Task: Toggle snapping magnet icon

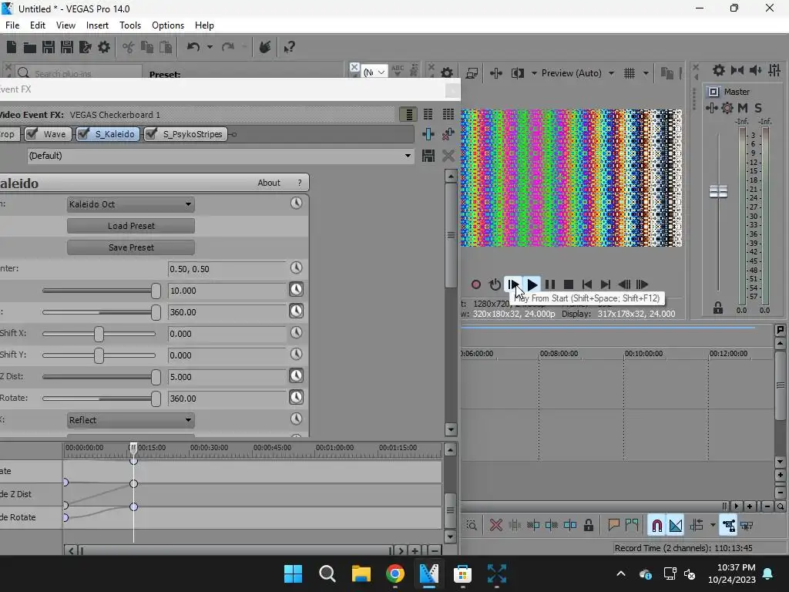Action: 656,526
